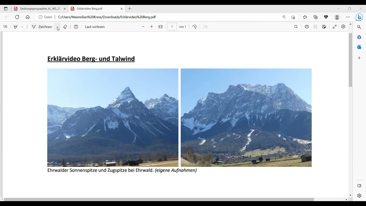
Task: Save PDF as a copy
Action: [324, 27]
